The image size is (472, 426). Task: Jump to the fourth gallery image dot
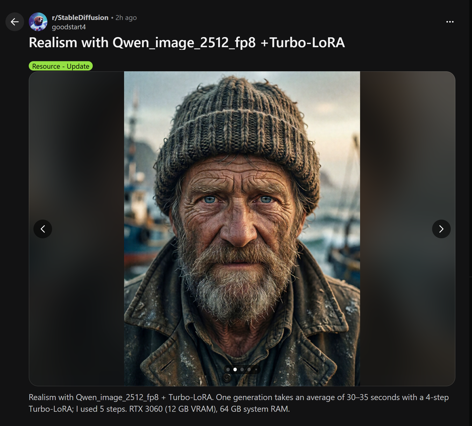pos(249,369)
